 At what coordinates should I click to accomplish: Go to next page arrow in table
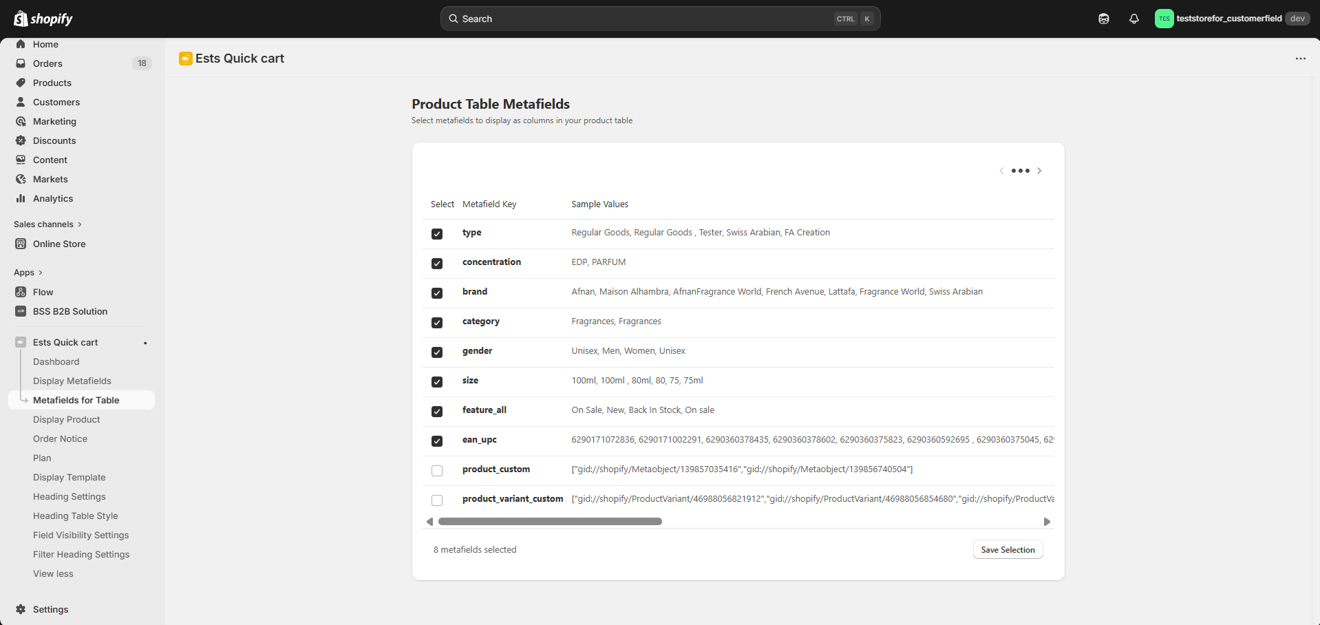1039,171
